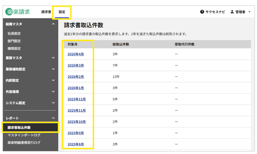
Task: Click the 管理者 account name
Action: coord(240,12)
